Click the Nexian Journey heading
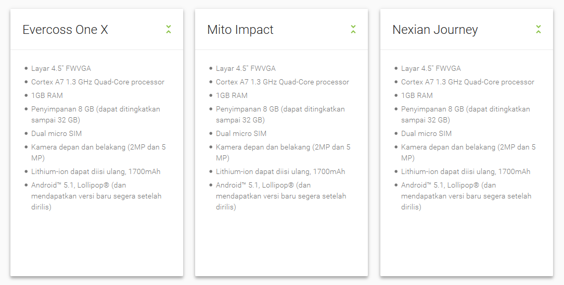Viewport: 564px width, 285px height. coord(435,30)
